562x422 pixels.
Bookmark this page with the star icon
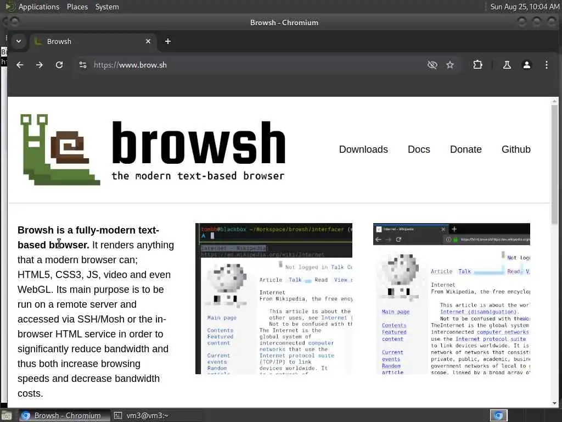point(450,65)
